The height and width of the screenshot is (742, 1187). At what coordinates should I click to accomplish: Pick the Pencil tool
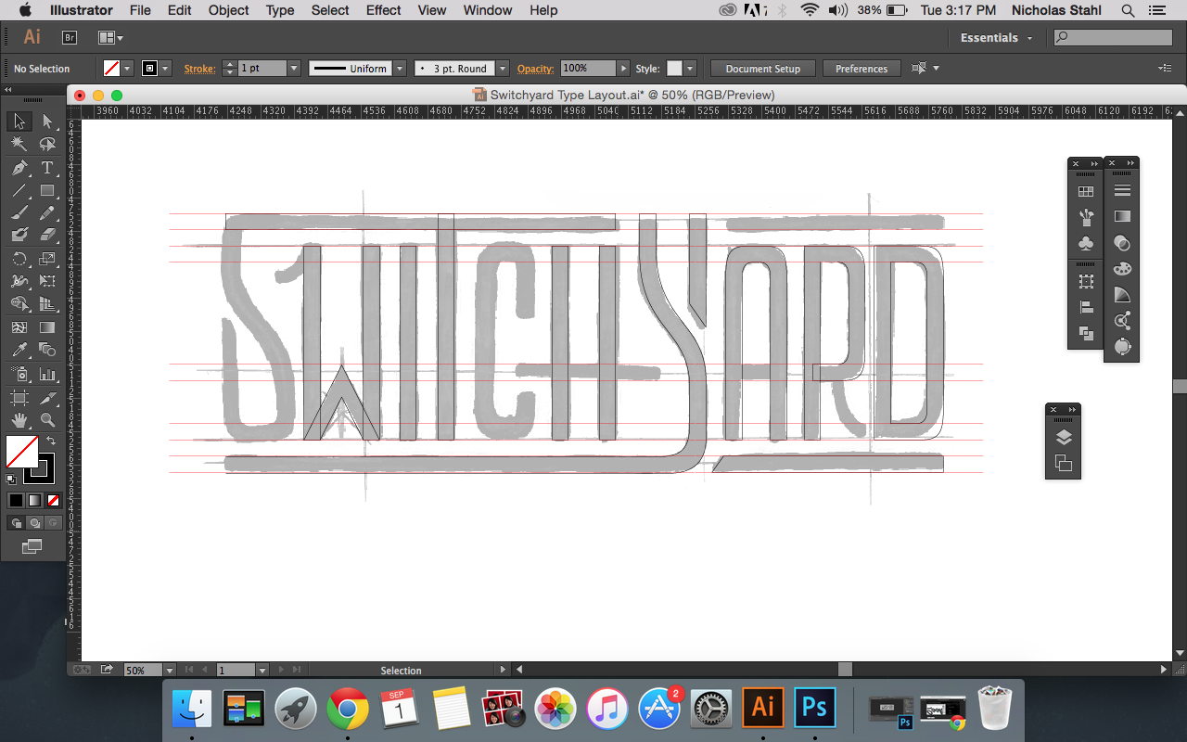coord(47,213)
